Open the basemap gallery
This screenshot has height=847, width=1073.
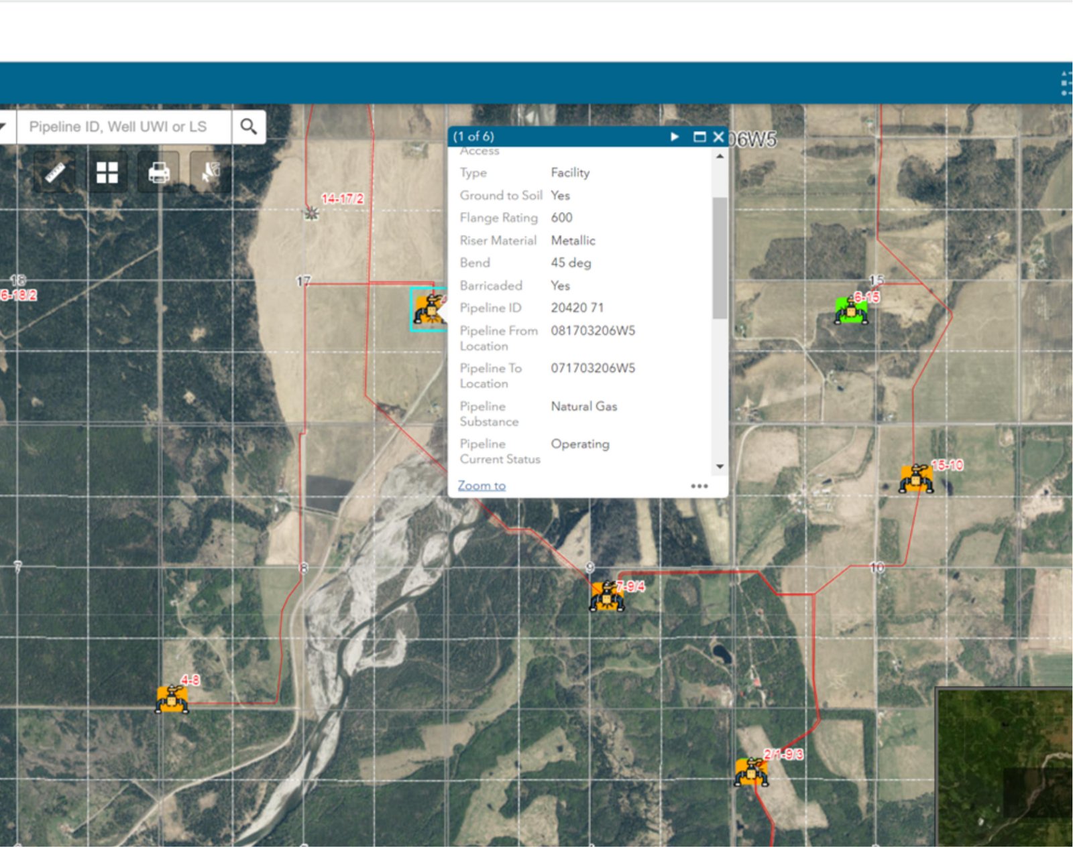click(x=107, y=172)
